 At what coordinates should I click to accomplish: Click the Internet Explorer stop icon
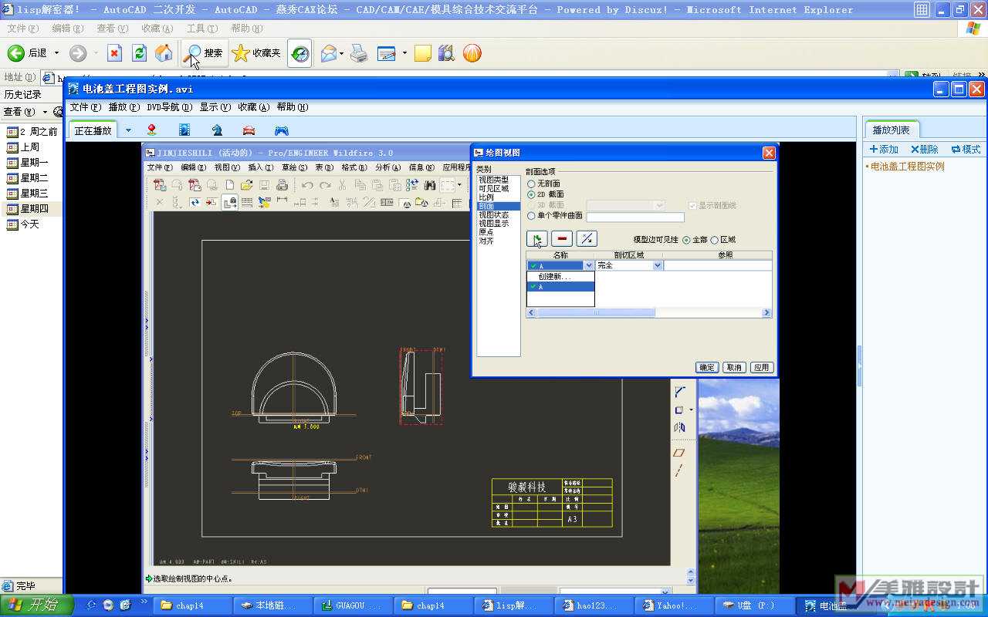tap(115, 53)
